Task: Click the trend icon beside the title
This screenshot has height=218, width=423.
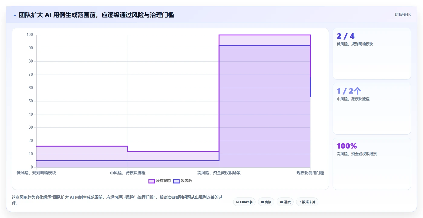Action: [14, 15]
